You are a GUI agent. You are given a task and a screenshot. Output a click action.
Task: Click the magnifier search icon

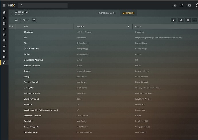pos(22,5)
